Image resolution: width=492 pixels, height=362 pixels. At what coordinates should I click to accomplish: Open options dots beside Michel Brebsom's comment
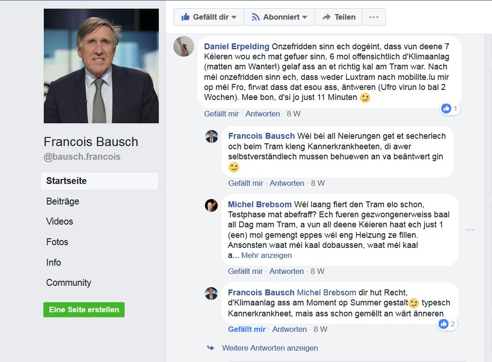click(x=470, y=230)
